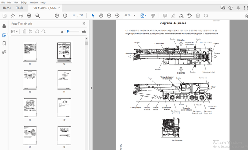Switch to the Tools tab

(x=20, y=8)
